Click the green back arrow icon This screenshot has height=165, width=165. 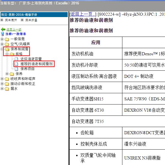[x=3, y=29]
